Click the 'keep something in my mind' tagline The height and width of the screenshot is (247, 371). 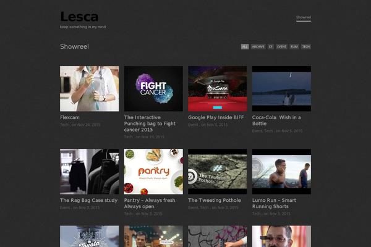click(83, 27)
